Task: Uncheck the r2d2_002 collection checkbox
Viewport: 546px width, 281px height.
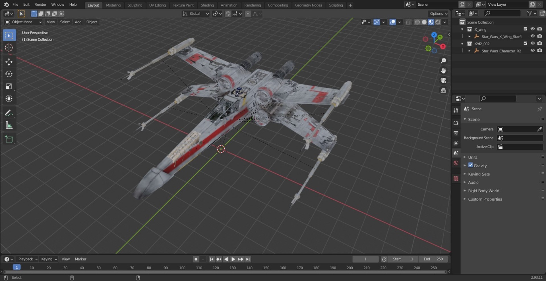Action: (x=525, y=43)
